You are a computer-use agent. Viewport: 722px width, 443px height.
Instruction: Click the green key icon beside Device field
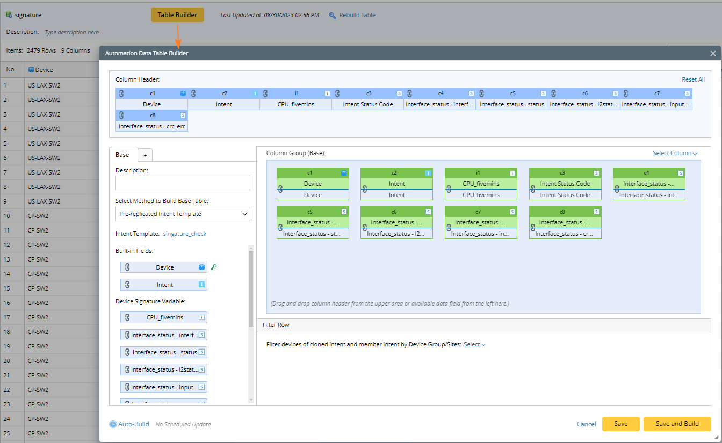213,267
